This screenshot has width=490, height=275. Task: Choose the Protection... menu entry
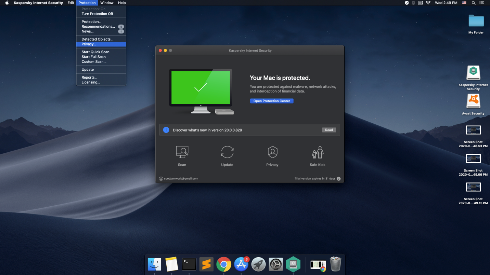tap(101, 22)
